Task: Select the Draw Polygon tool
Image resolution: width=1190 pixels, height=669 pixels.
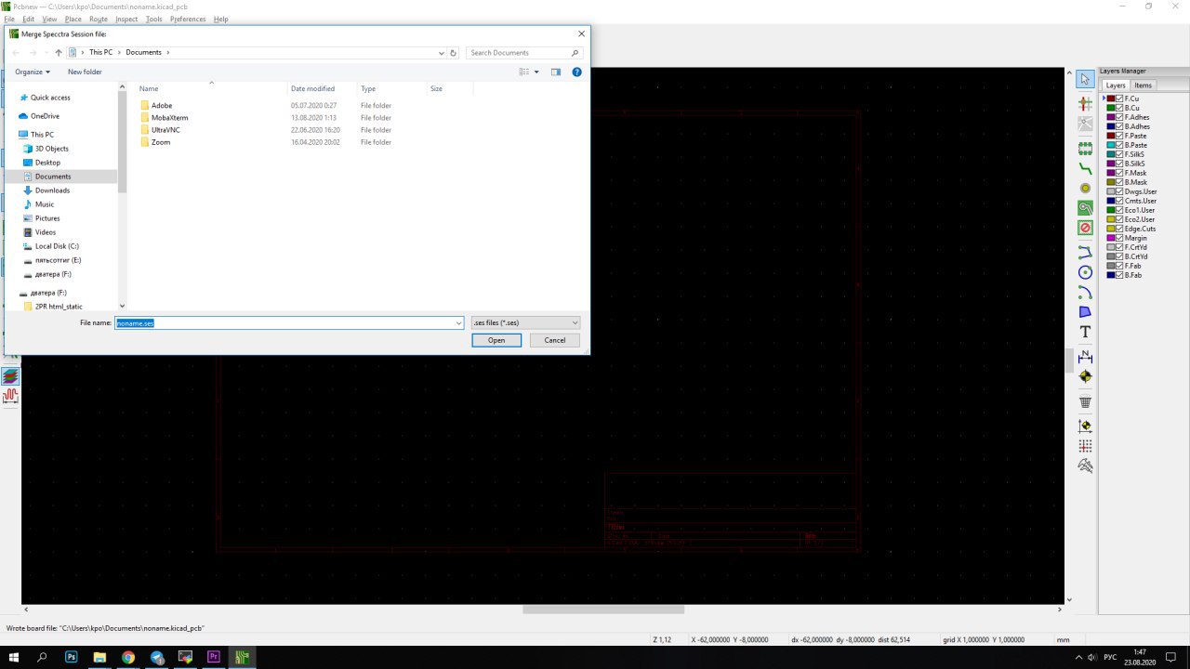Action: coord(1085,311)
